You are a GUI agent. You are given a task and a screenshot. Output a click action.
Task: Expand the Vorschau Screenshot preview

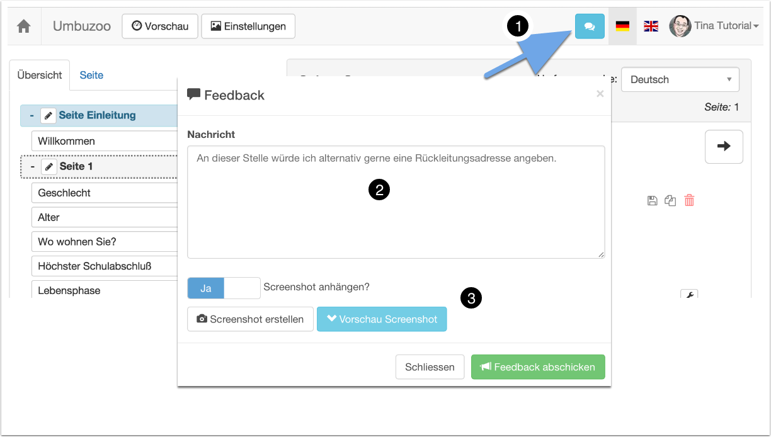(382, 319)
